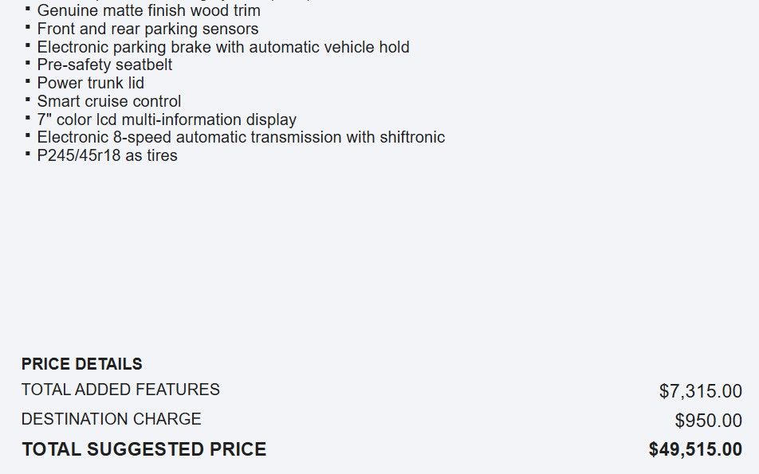Click the electronic parking brake feature text
The height and width of the screenshot is (474, 759).
223,47
